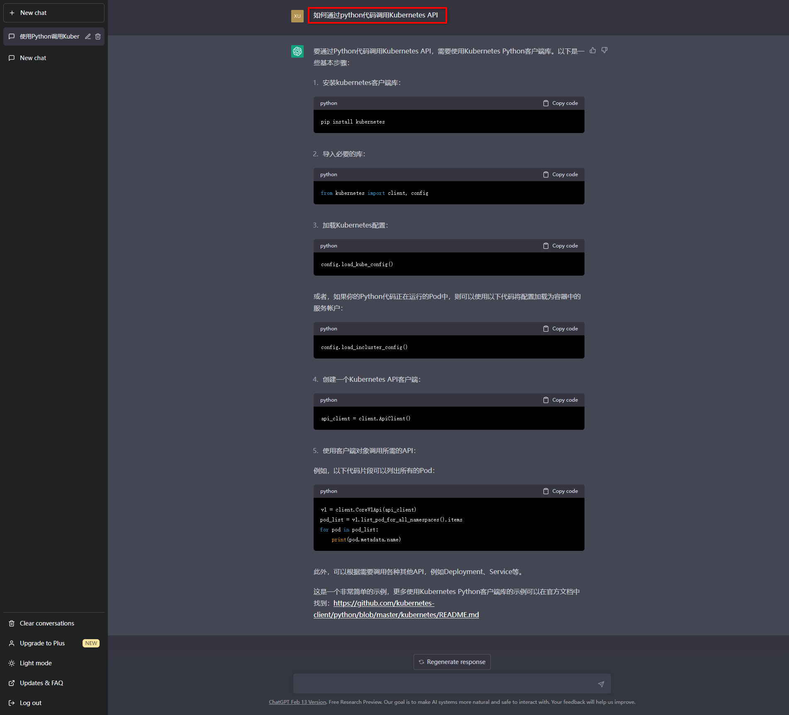Click the thumbs down icon on the response
This screenshot has height=715, width=789.
pos(604,50)
